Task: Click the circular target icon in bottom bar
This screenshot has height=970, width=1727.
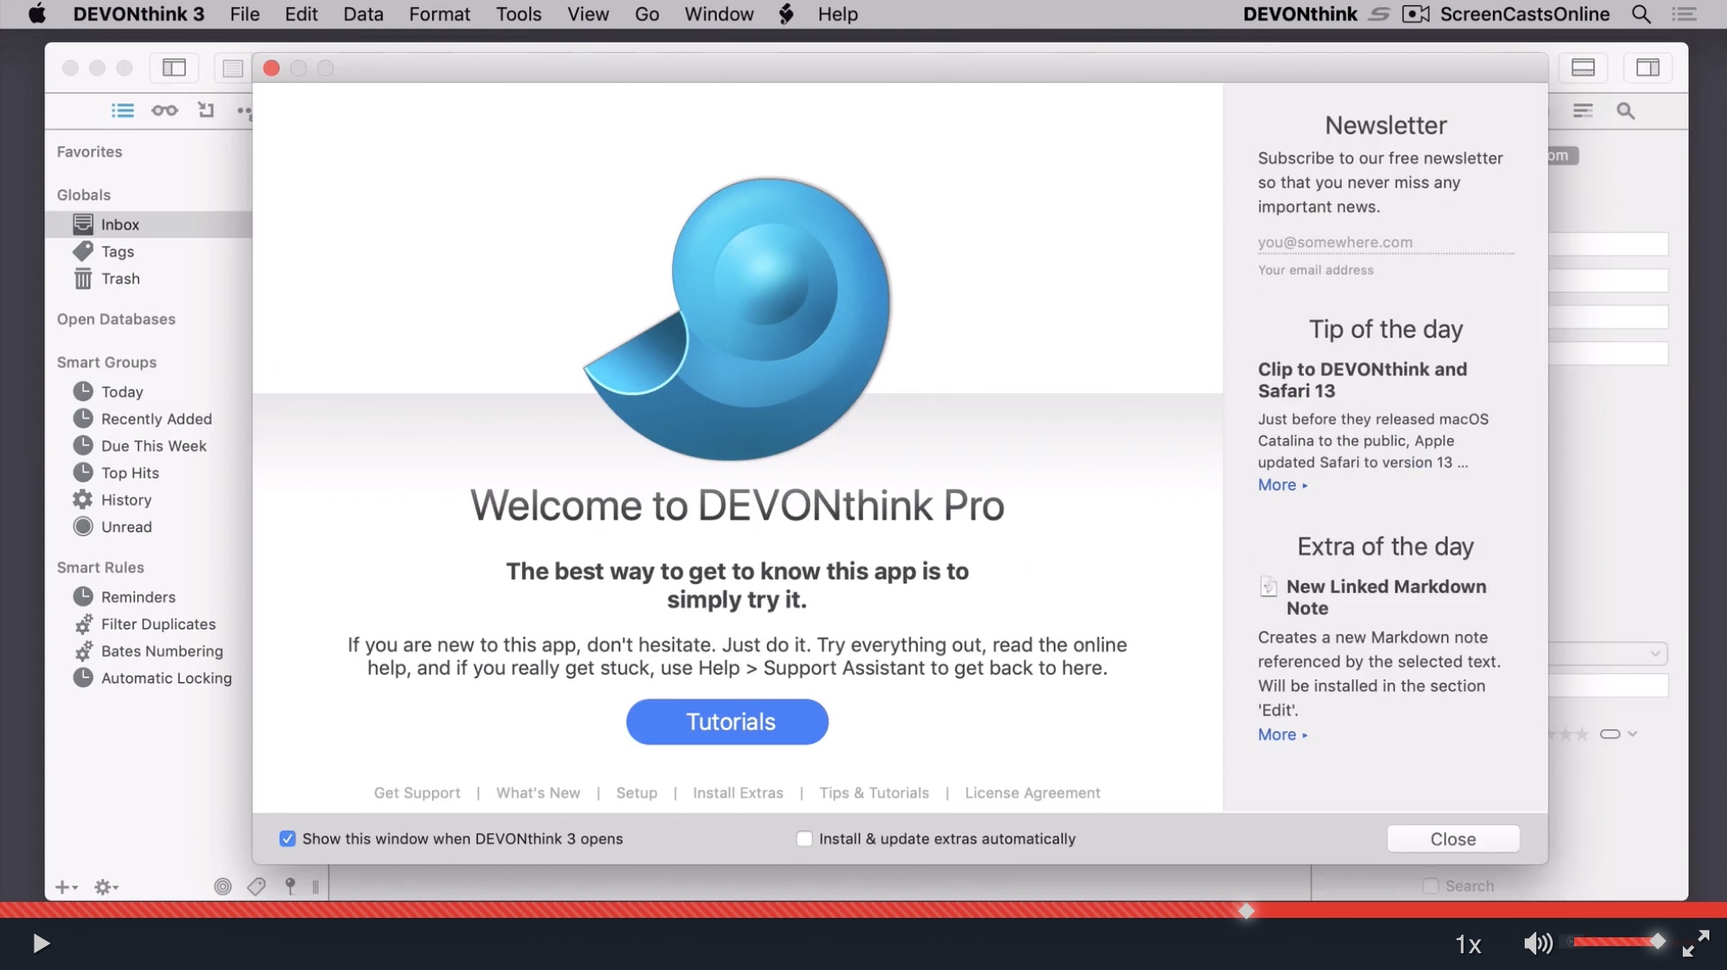Action: (223, 886)
